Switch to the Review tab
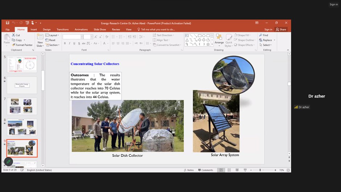341x192 pixels. tap(116, 29)
